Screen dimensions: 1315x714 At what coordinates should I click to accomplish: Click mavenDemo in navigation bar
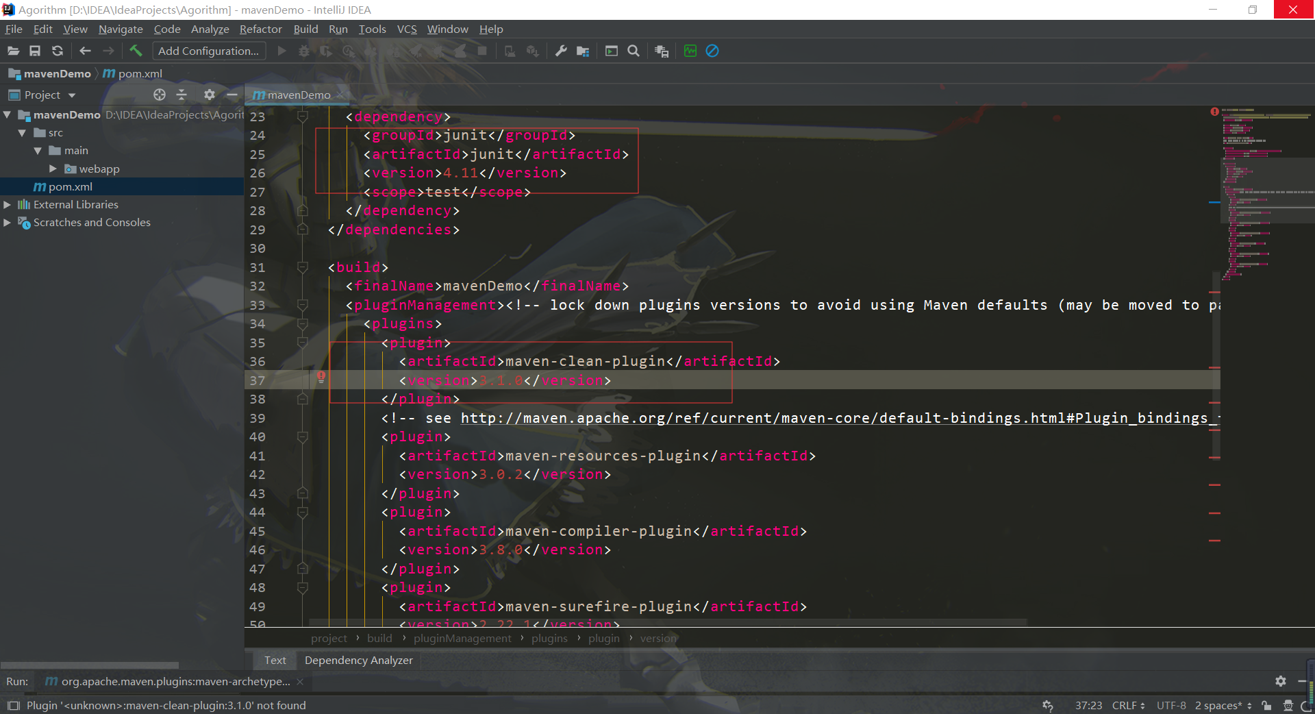coord(50,73)
